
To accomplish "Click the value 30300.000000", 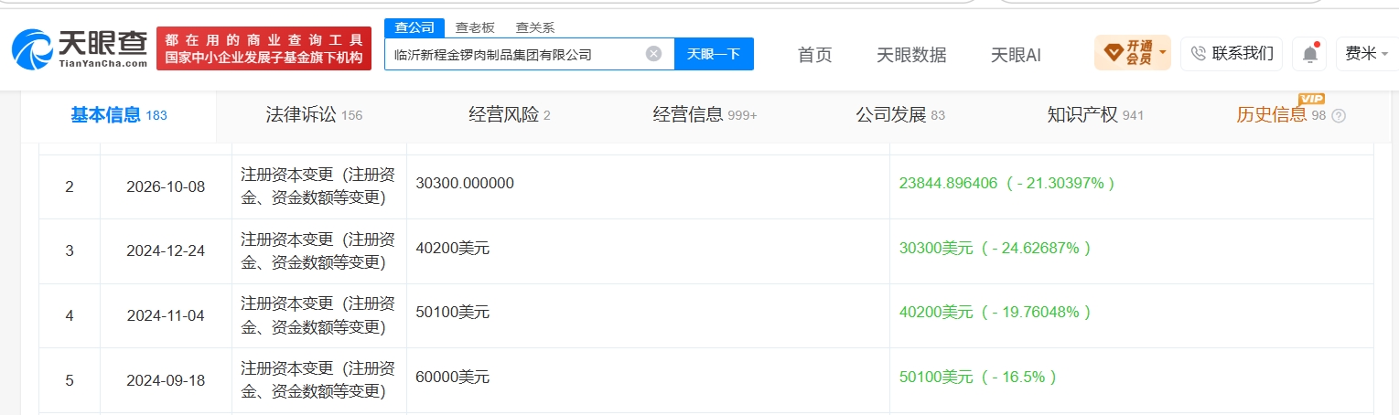I will pos(465,183).
